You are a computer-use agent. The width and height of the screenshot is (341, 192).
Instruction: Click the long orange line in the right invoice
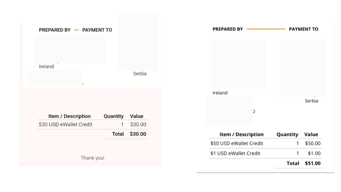pyautogui.click(x=266, y=29)
